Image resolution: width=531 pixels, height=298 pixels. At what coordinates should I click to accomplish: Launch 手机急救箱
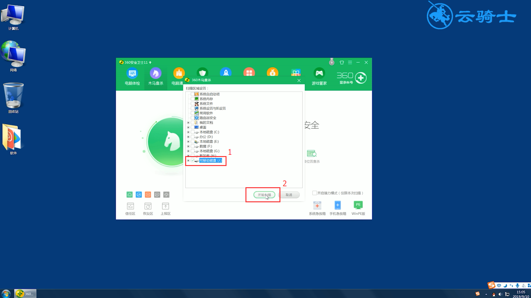[x=338, y=208]
